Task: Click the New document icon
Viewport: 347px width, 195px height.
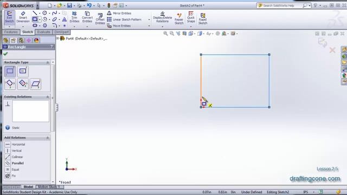Action: coord(50,5)
